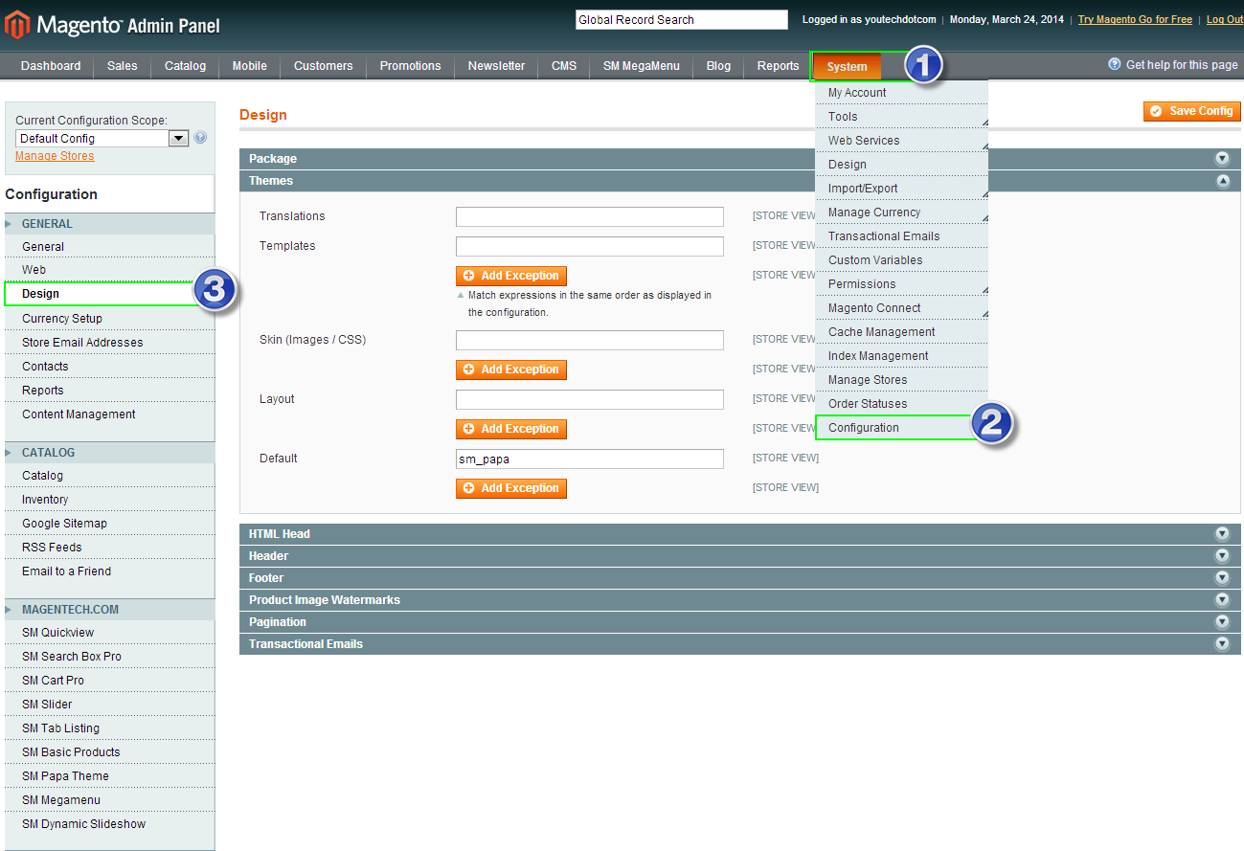This screenshot has width=1244, height=851.
Task: Click the Layout input field
Action: click(x=590, y=399)
